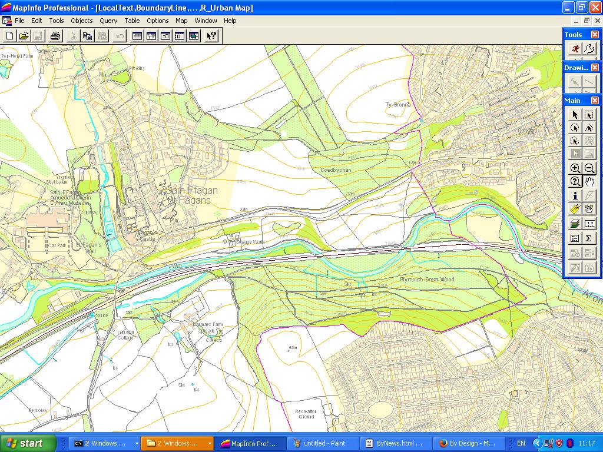Switch to By Design Firefox taskbar button
Viewport: 603px width, 452px height.
(x=468, y=444)
